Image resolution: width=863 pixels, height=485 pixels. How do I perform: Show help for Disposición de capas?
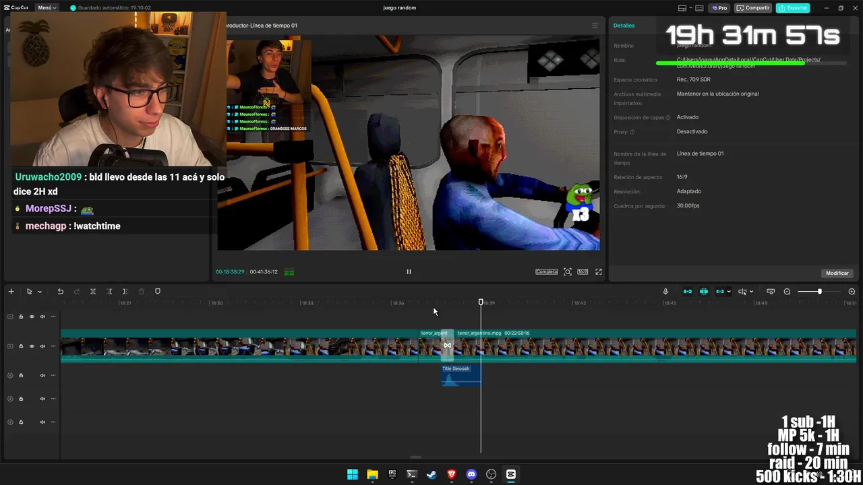(668, 118)
